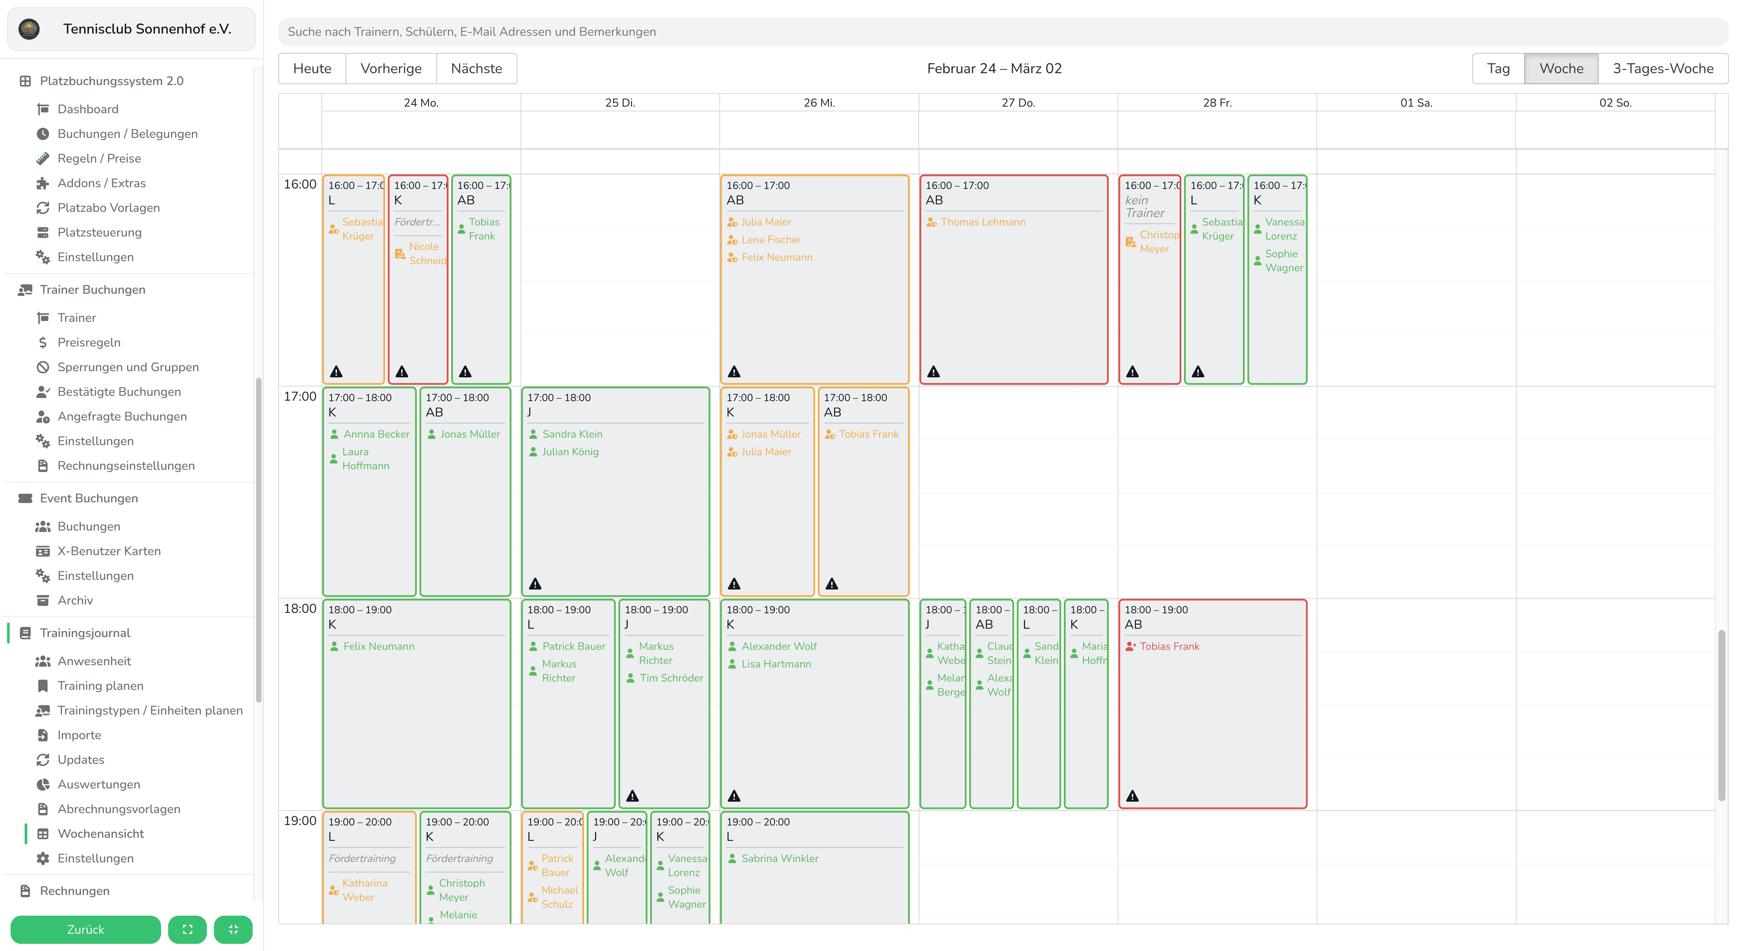Click the green collapse view icon button
The image size is (1743, 951).
click(233, 929)
